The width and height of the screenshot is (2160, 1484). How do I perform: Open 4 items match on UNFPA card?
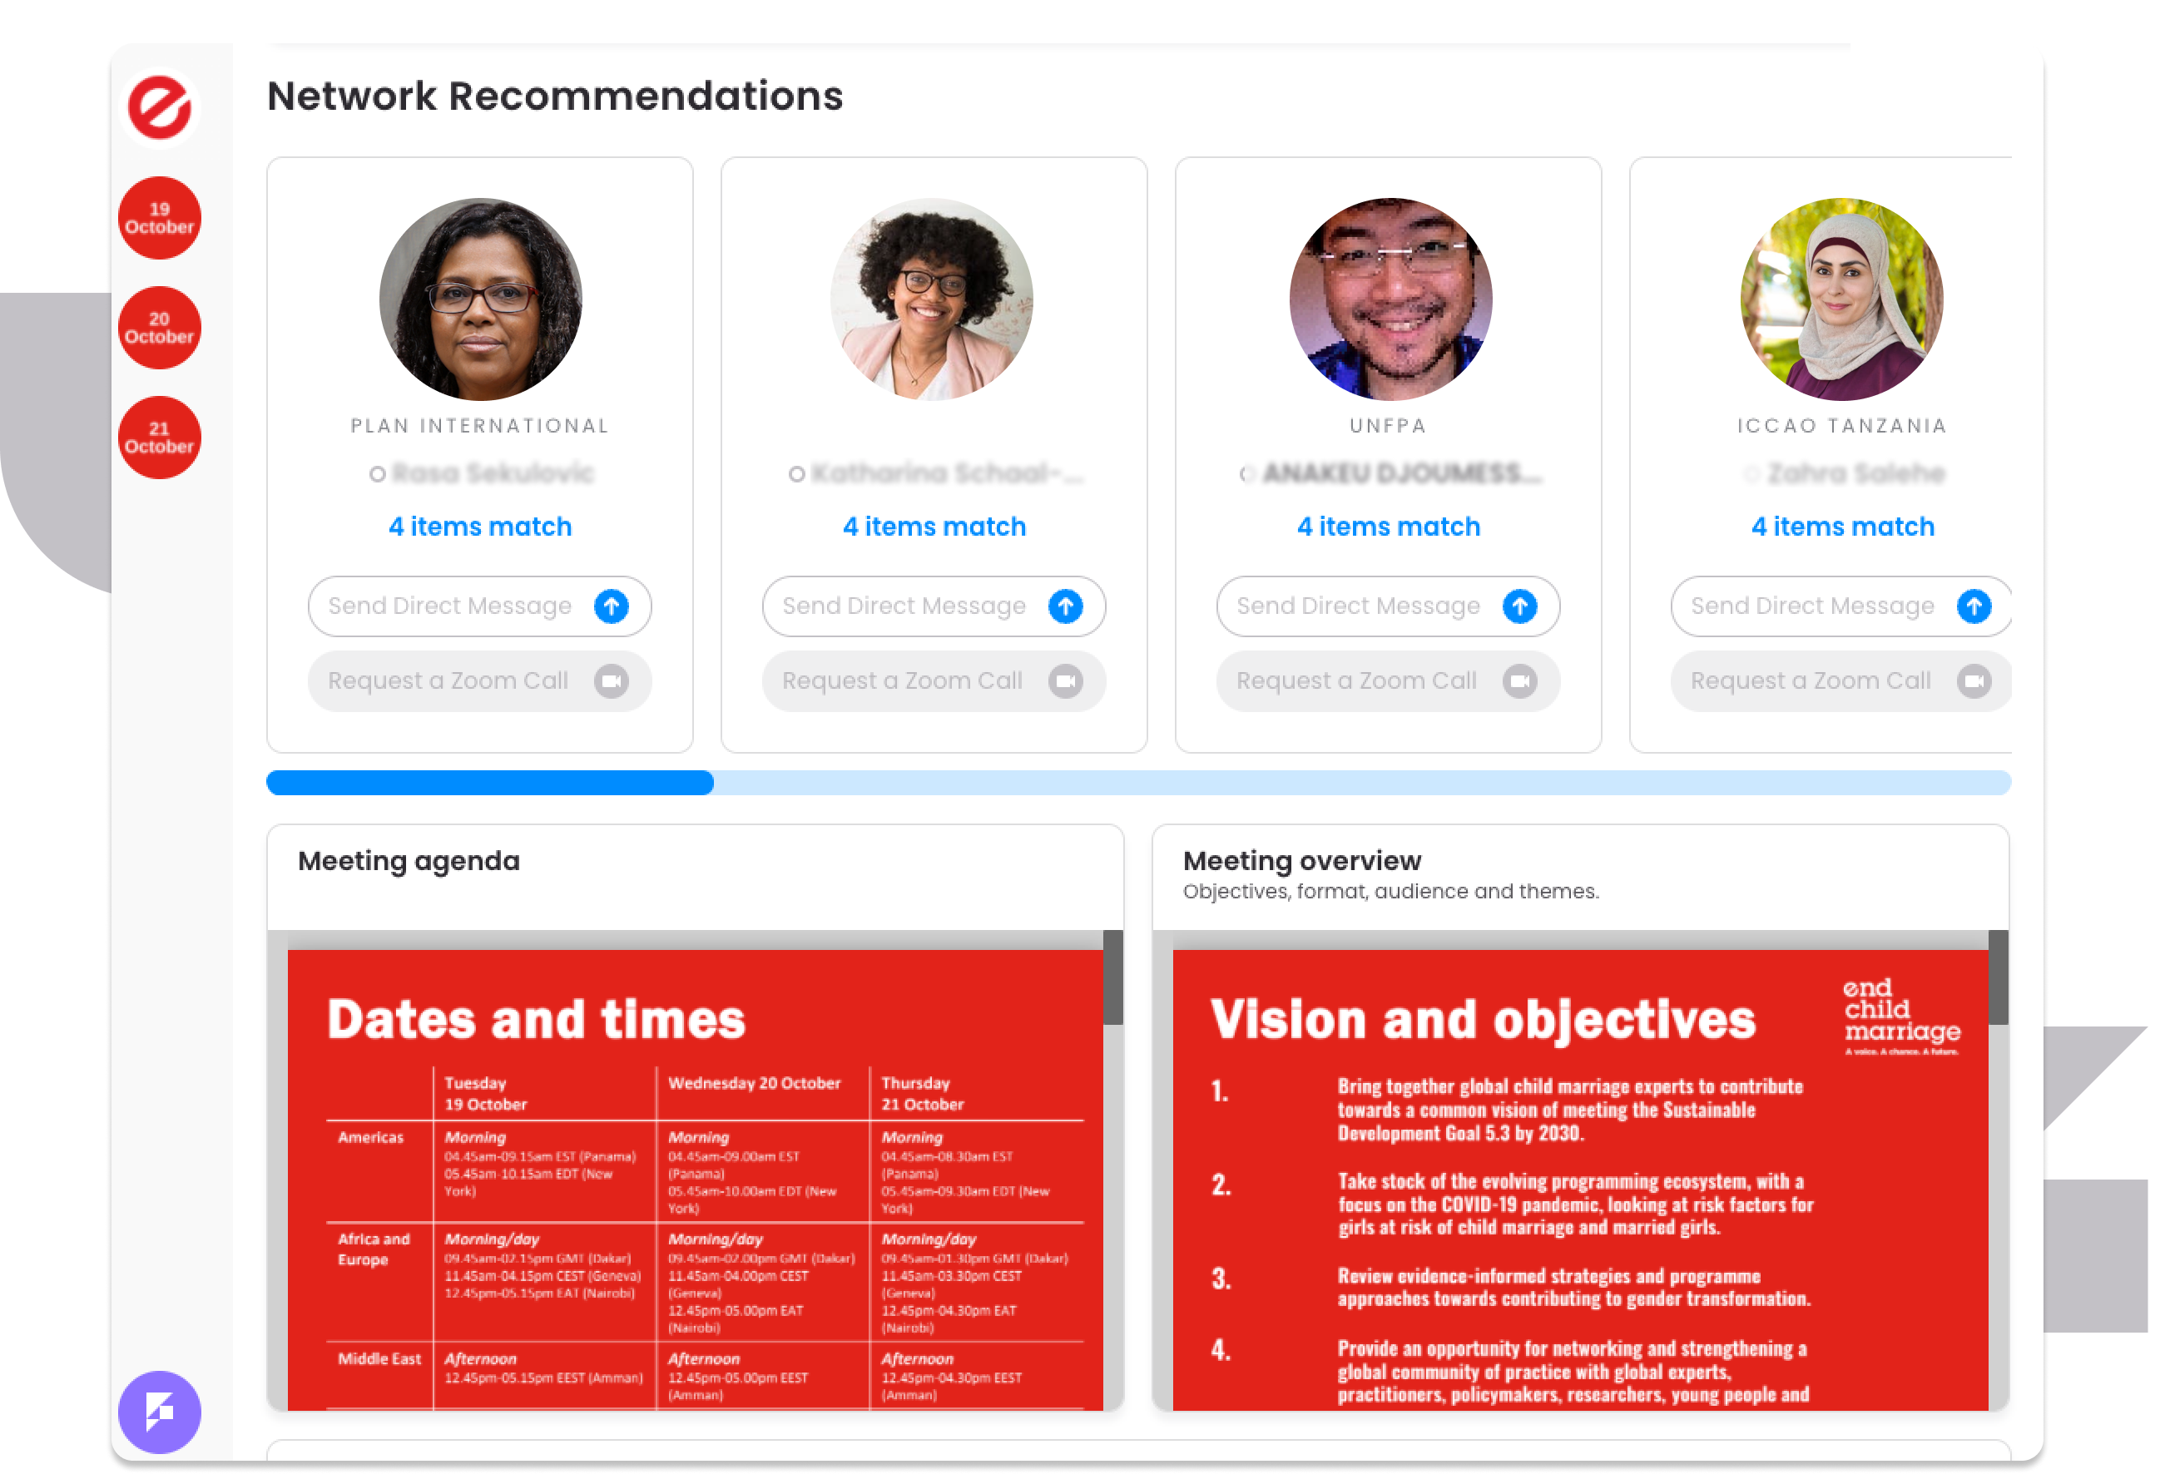1388,527
